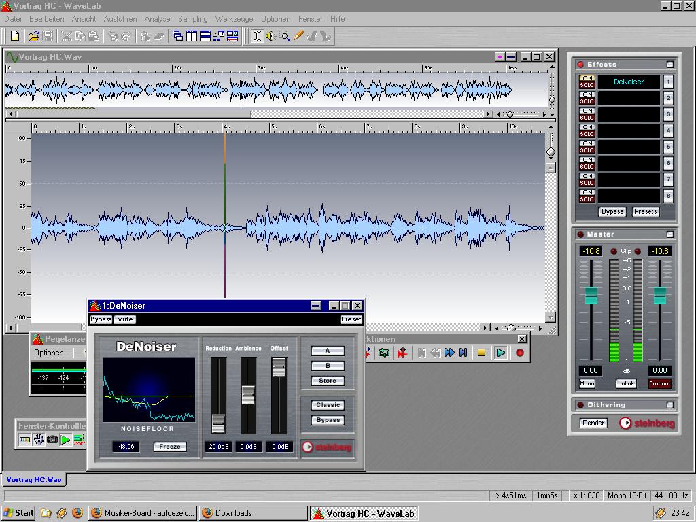Open the Werkzeuge menu

234,19
